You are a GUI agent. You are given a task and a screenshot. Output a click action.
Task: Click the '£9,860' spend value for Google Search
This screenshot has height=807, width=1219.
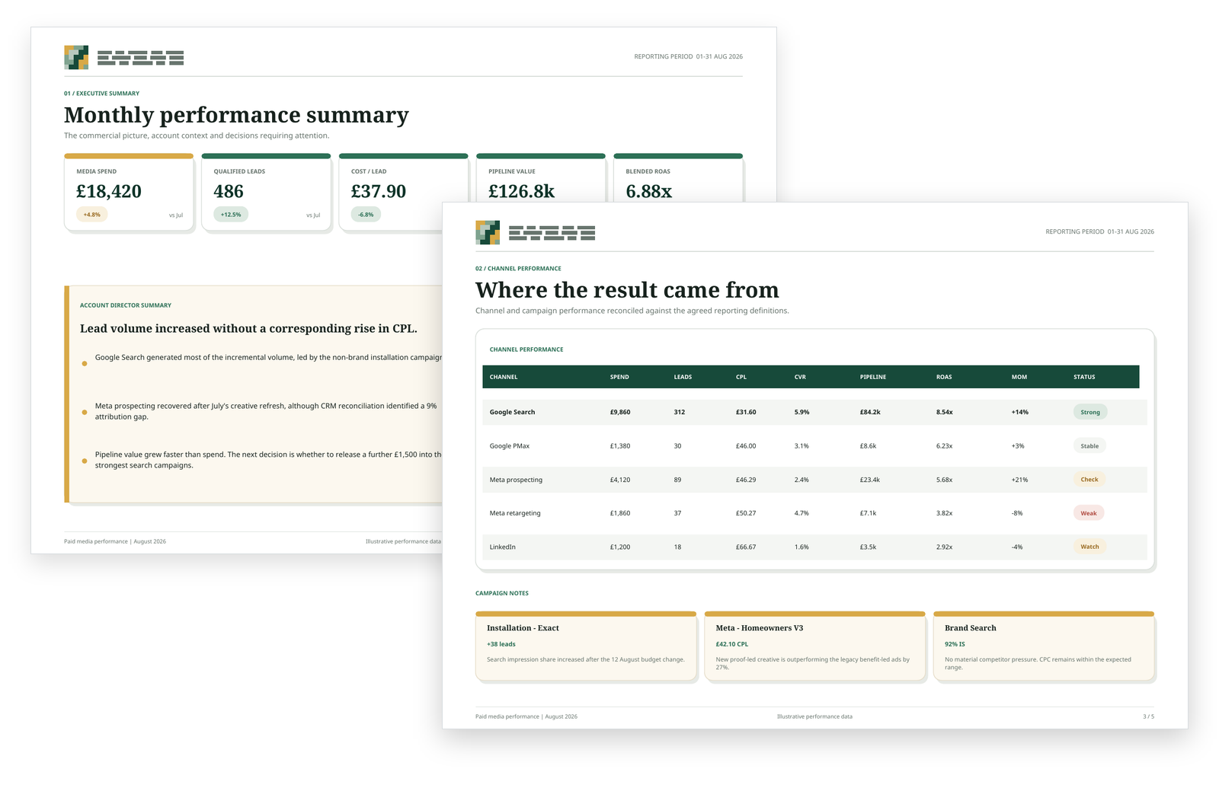coord(620,412)
